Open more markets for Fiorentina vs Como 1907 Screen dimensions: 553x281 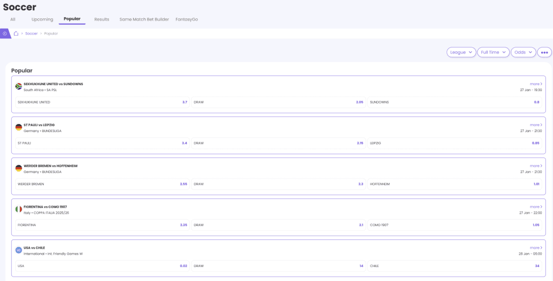click(x=536, y=207)
